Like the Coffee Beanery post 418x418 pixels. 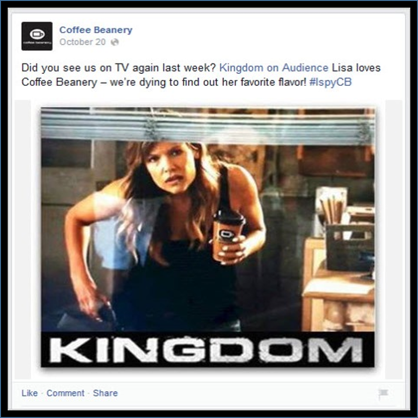click(30, 393)
